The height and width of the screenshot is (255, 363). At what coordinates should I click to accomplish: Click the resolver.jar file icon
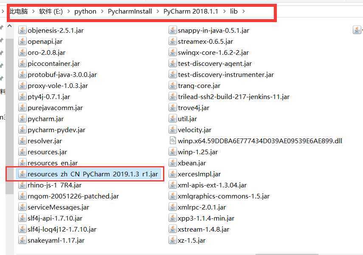click(x=22, y=141)
